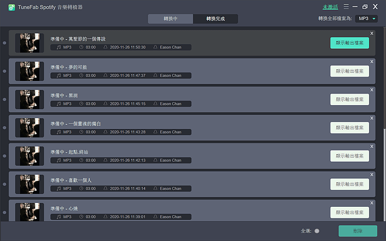386x241 pixels.
Task: Click album thumbnail of 一個靈魂的獨白
Action: pyautogui.click(x=29, y=128)
